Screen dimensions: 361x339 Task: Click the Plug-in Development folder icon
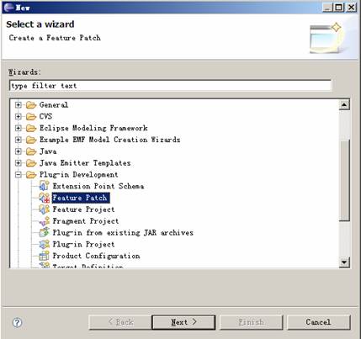(31, 175)
